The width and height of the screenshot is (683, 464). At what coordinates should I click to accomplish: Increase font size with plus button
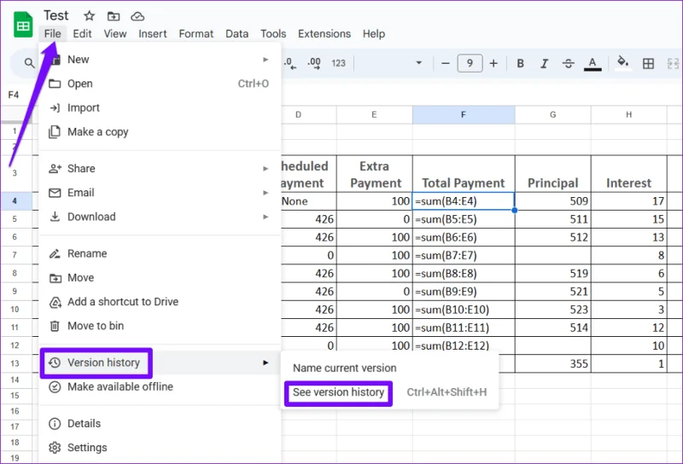pos(493,64)
